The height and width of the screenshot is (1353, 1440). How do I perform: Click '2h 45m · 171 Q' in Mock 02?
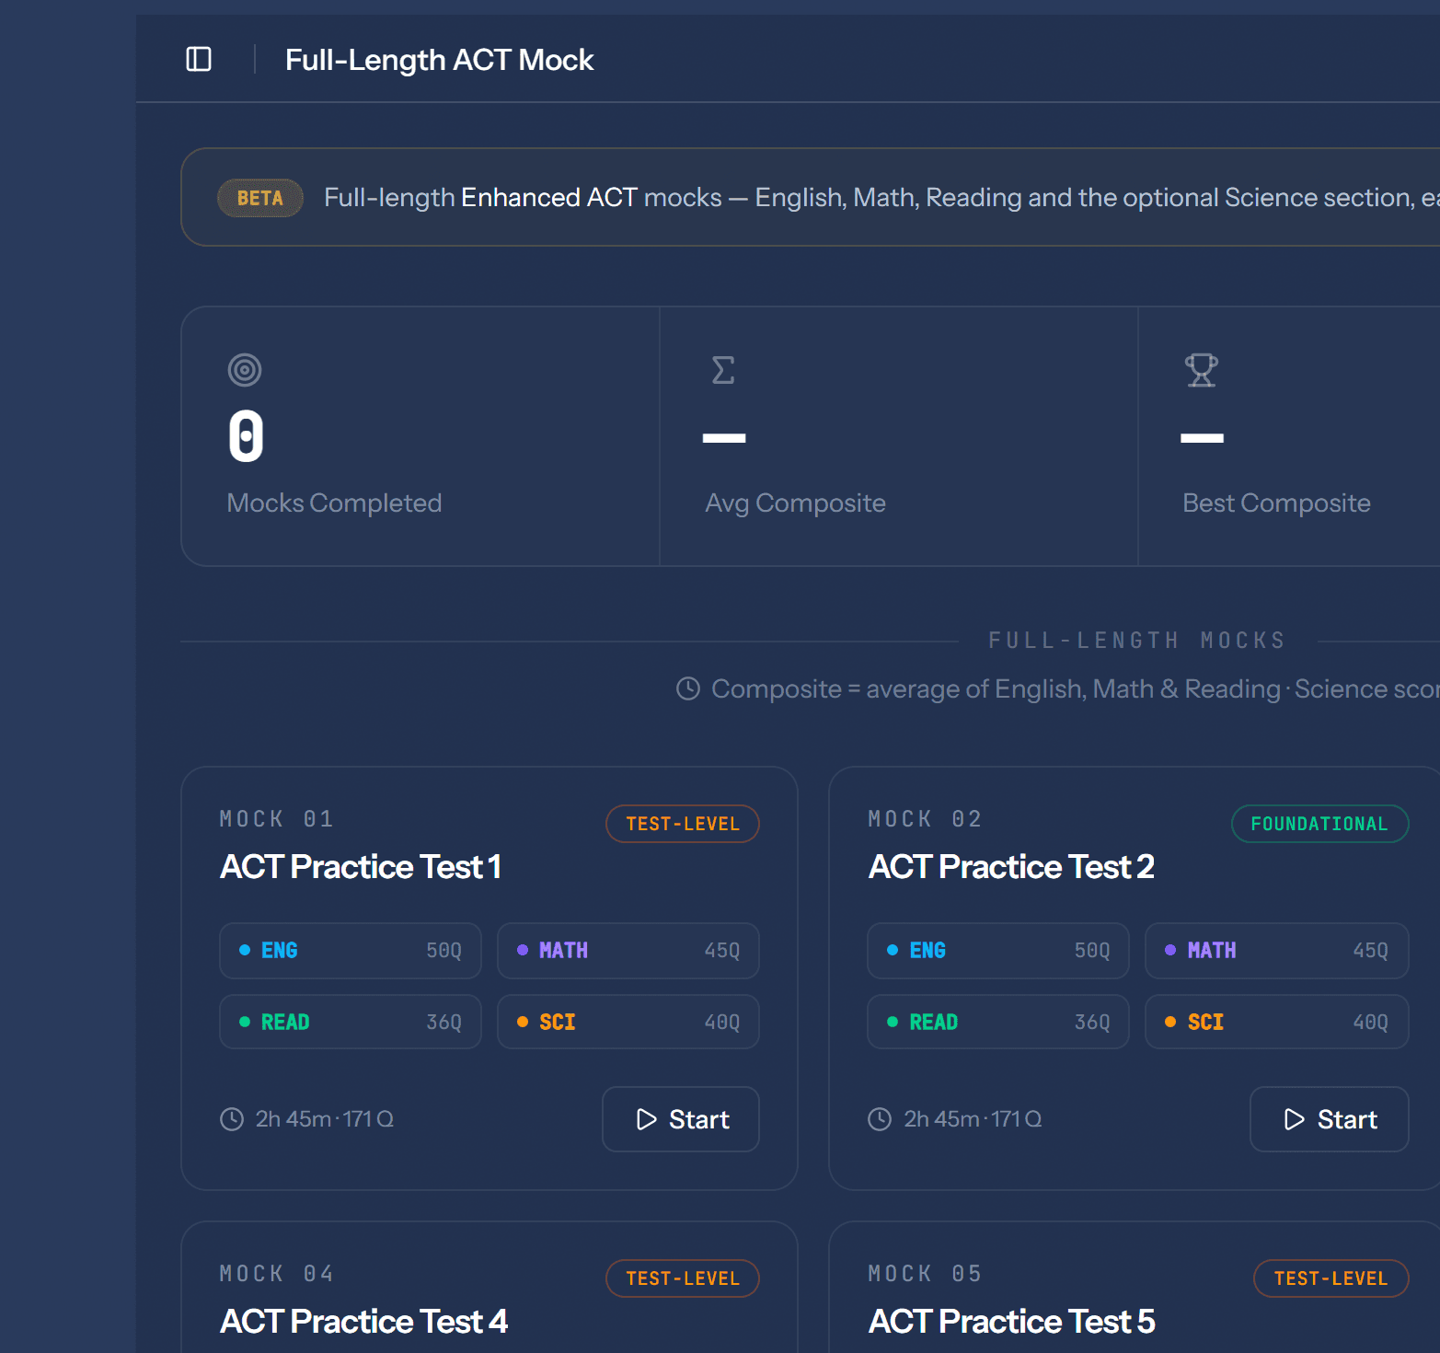[x=973, y=1119]
